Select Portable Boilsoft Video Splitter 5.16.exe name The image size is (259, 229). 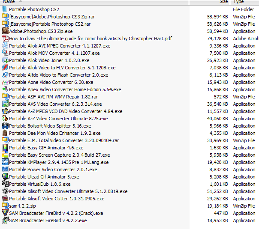[50, 126]
